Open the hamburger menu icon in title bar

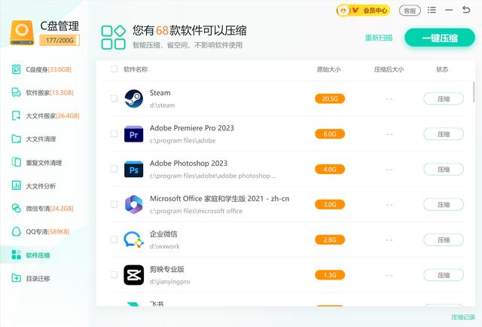(x=432, y=10)
